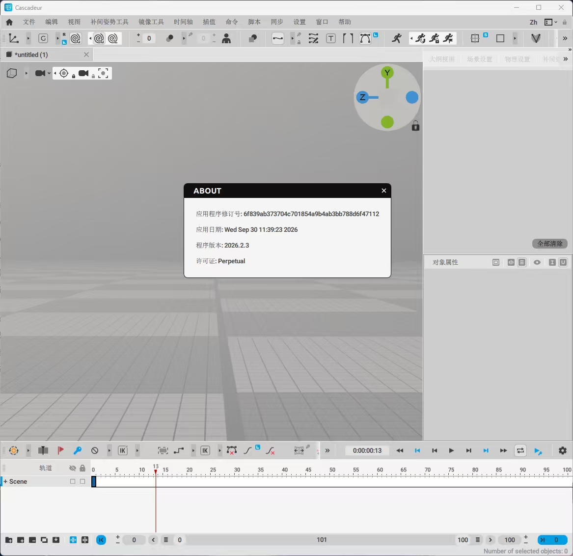Open the 帮助 menu

[x=345, y=22]
